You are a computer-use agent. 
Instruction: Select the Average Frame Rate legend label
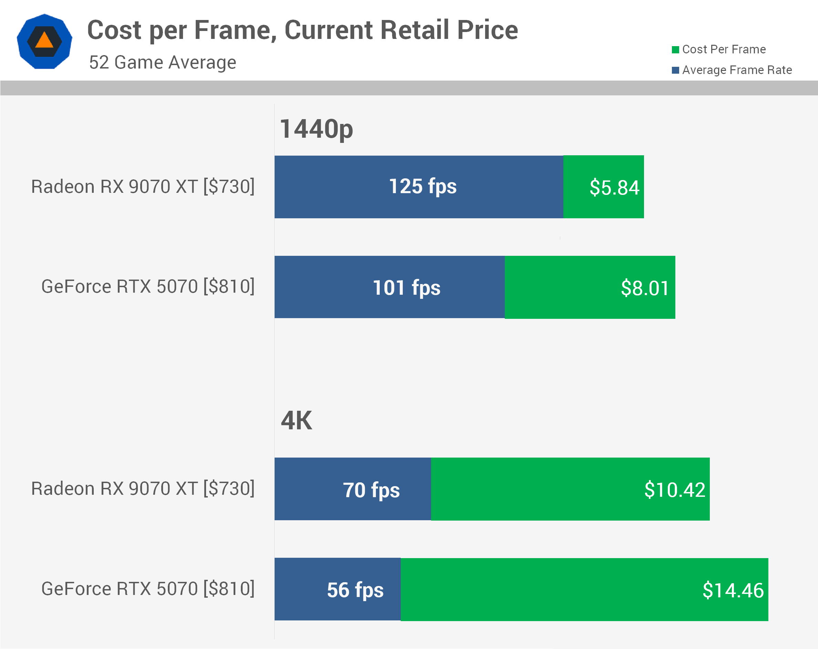pos(737,70)
